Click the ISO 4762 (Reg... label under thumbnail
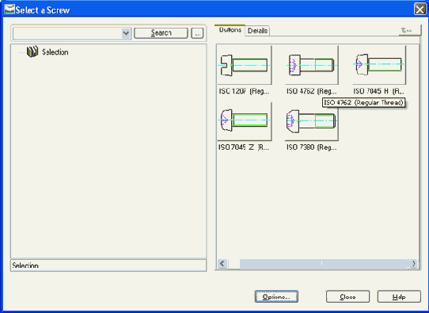Viewport: 429px width, 313px height. pos(311,91)
